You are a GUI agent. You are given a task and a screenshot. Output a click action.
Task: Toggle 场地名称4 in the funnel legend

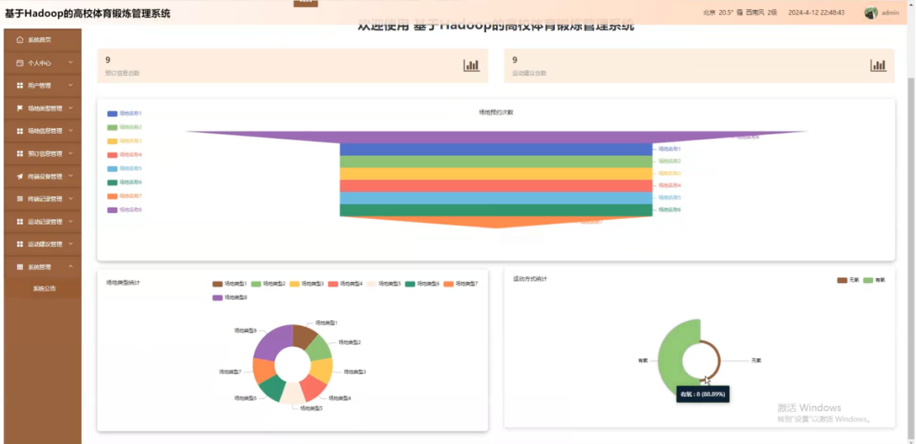click(x=125, y=154)
